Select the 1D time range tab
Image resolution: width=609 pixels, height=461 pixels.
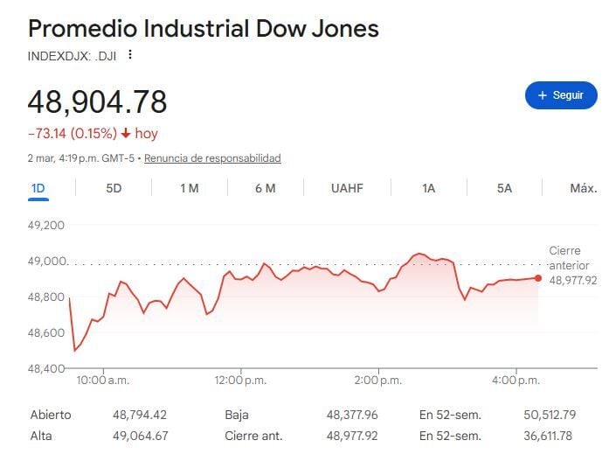click(x=38, y=188)
